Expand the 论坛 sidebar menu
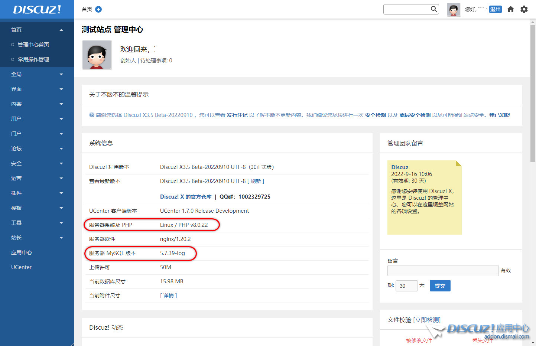Viewport: 536px width, 346px height. [37, 148]
